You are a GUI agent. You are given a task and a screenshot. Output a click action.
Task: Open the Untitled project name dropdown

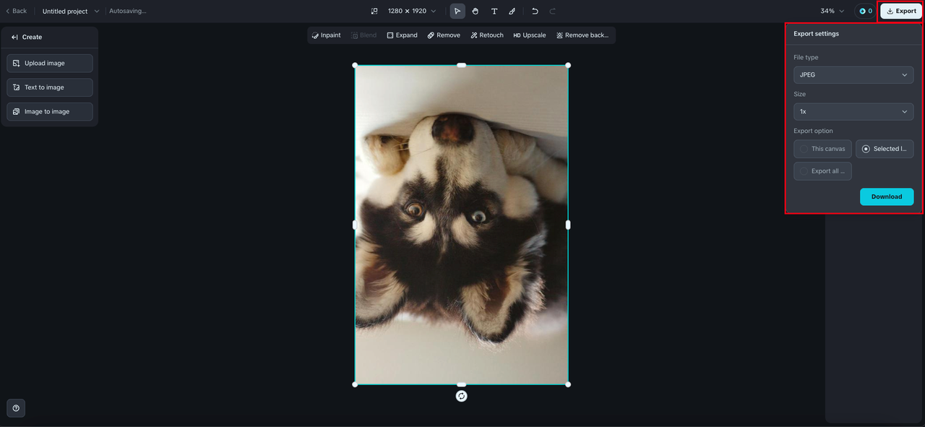71,11
